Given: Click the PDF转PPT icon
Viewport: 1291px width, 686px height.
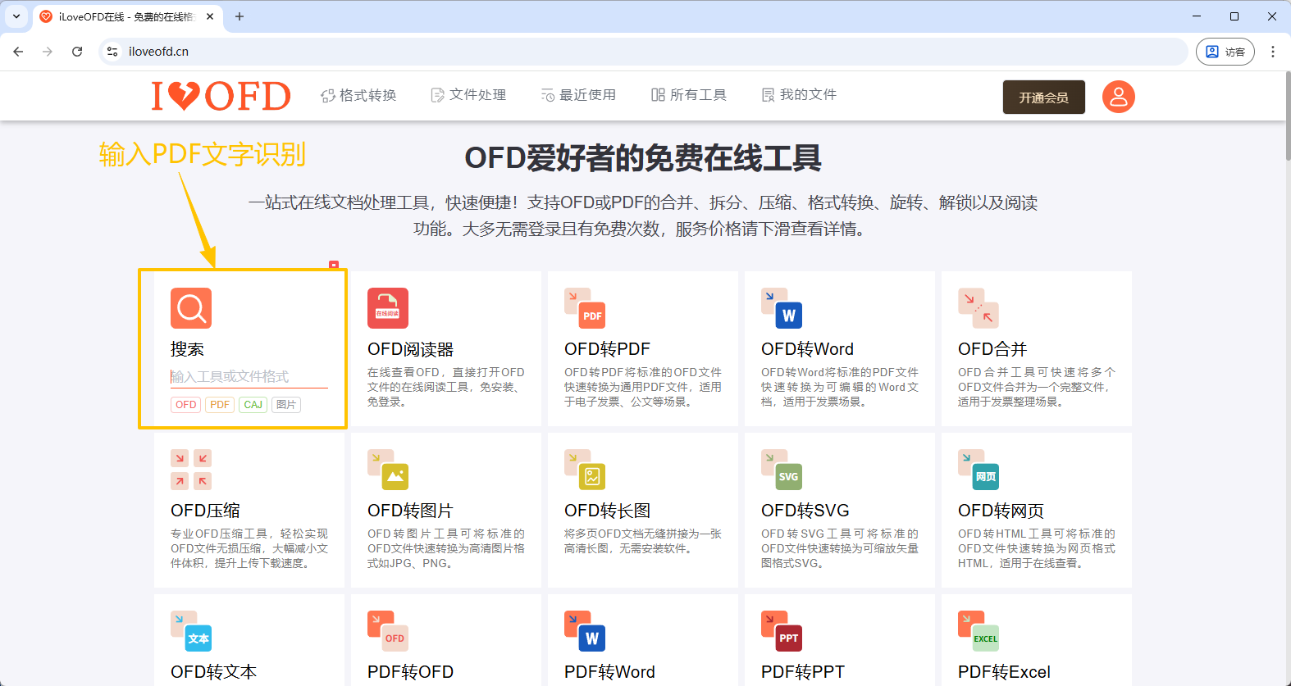Looking at the screenshot, I should point(782,631).
